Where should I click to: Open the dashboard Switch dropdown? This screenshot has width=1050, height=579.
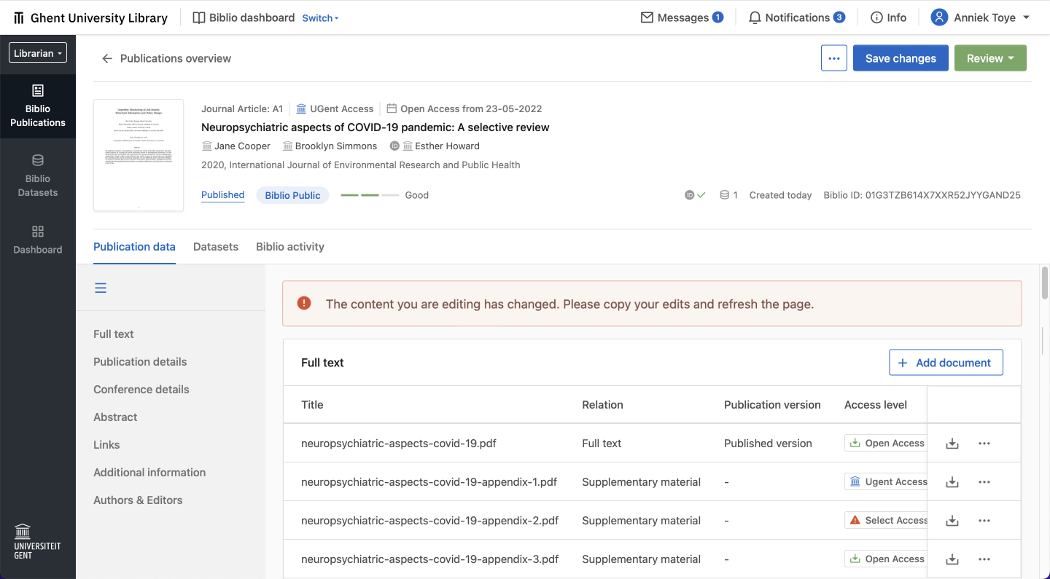pos(320,17)
